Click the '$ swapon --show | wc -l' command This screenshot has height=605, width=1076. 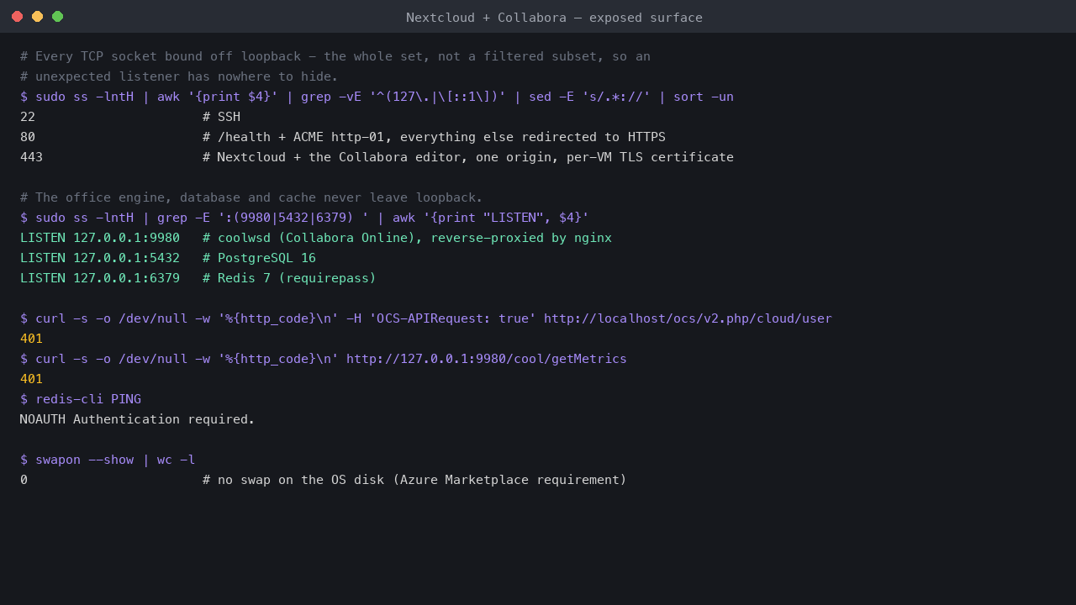(108, 460)
